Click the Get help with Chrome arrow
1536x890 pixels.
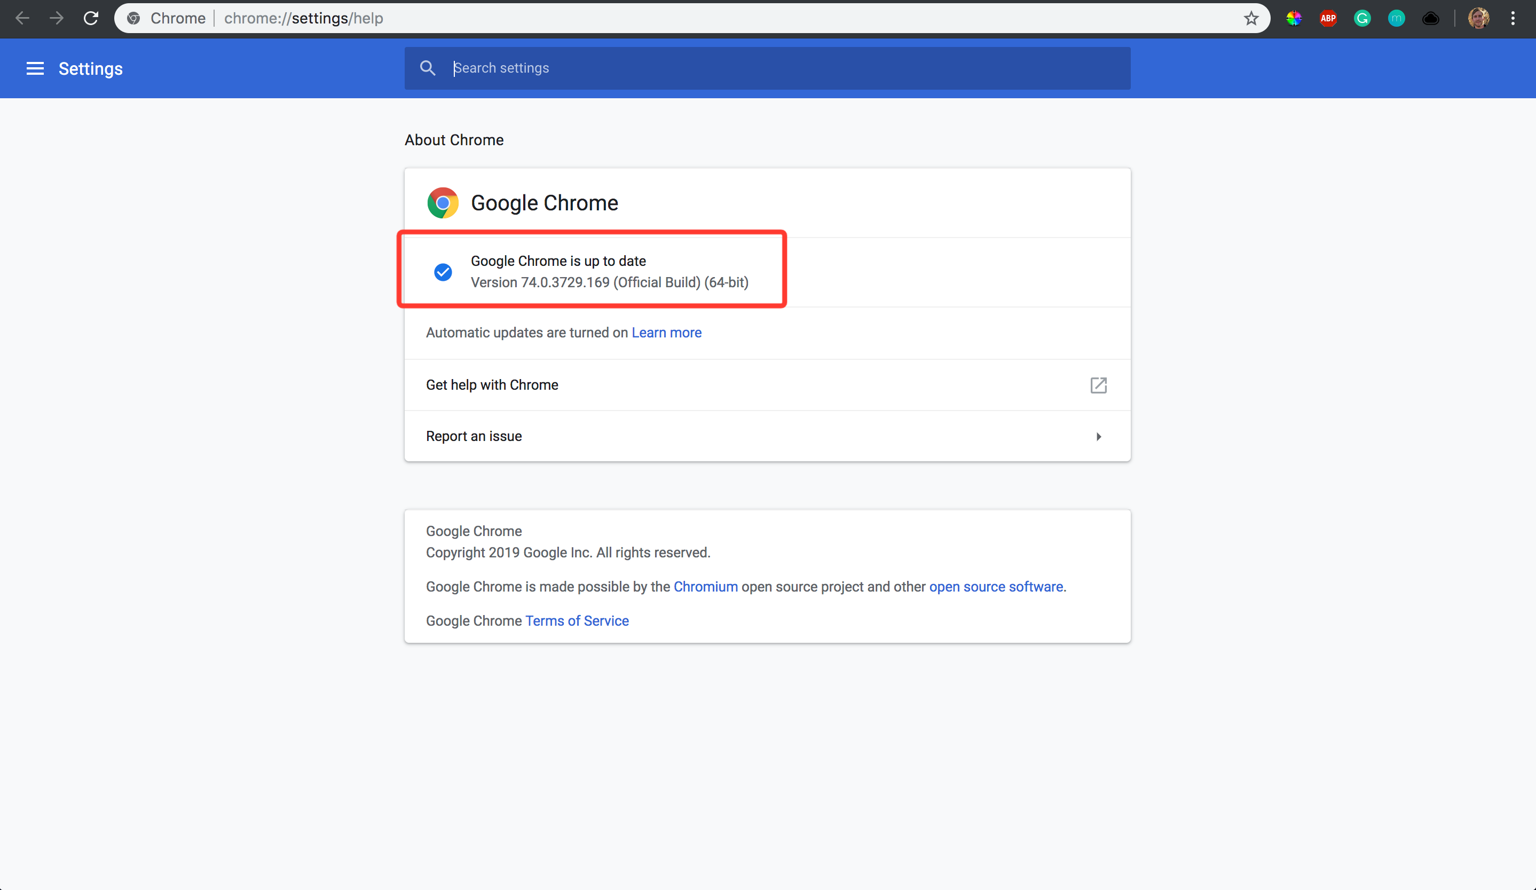1098,384
